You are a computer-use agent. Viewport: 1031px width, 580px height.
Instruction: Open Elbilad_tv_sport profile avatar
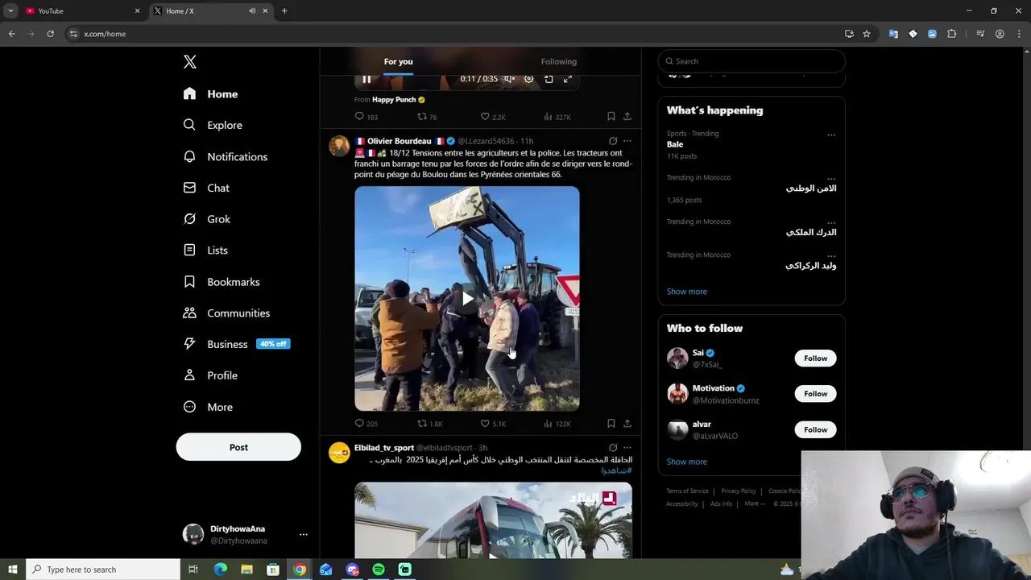[x=339, y=453]
